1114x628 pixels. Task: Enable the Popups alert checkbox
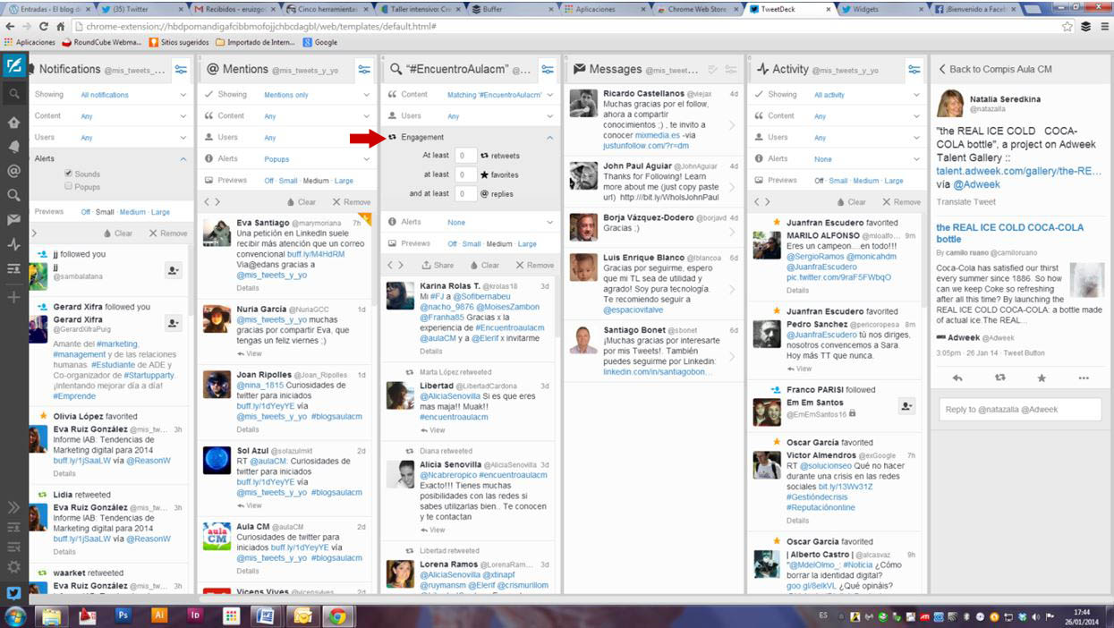[x=69, y=186]
